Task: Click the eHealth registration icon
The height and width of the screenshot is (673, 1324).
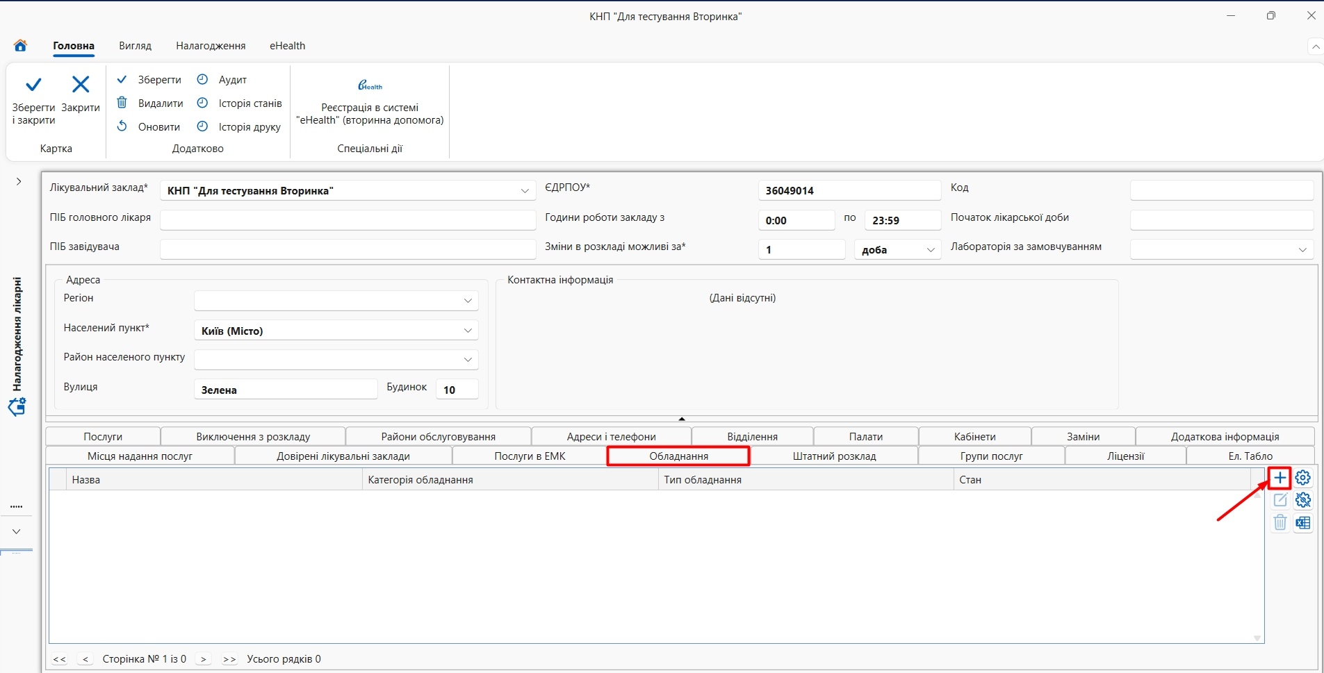Action: click(x=370, y=85)
